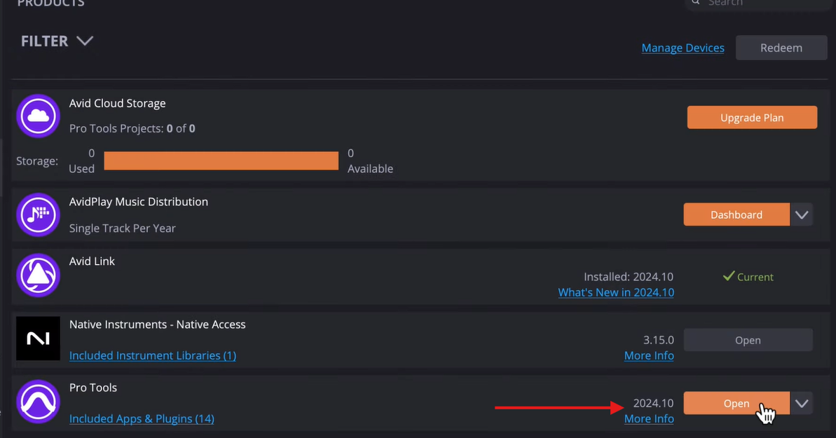Open What's New in 2024.10 link

[x=616, y=292]
